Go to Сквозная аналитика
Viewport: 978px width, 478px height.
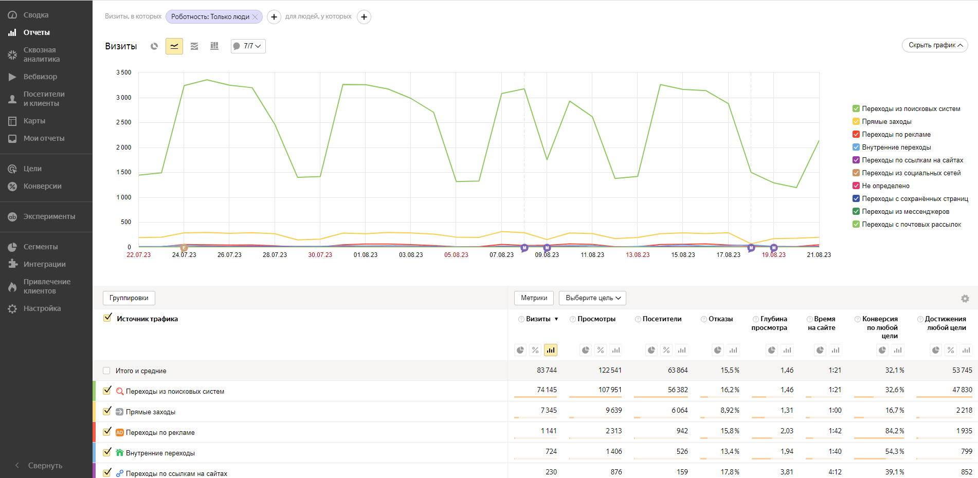[41, 54]
